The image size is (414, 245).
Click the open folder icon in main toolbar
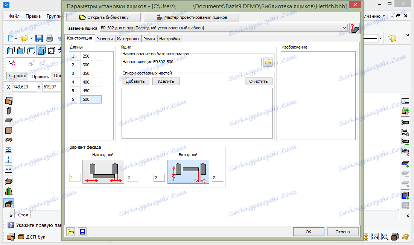coord(24,38)
